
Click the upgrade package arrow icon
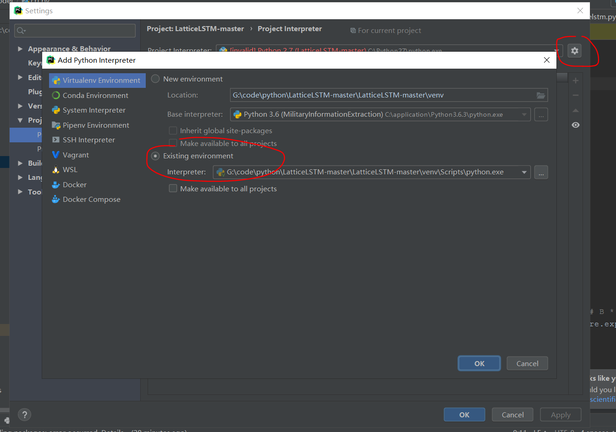coord(576,110)
